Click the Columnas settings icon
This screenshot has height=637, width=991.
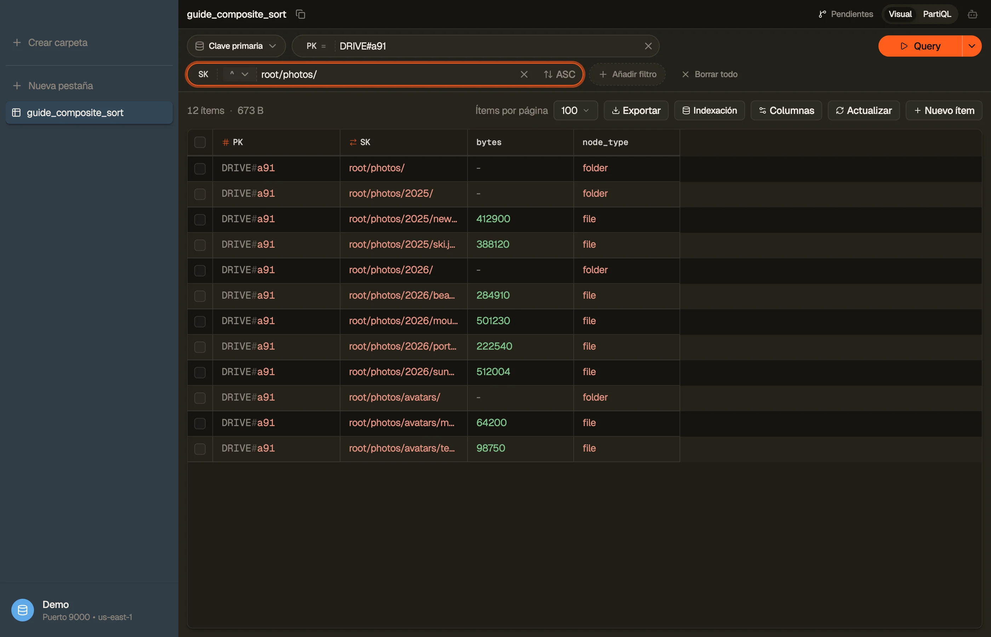coord(762,110)
